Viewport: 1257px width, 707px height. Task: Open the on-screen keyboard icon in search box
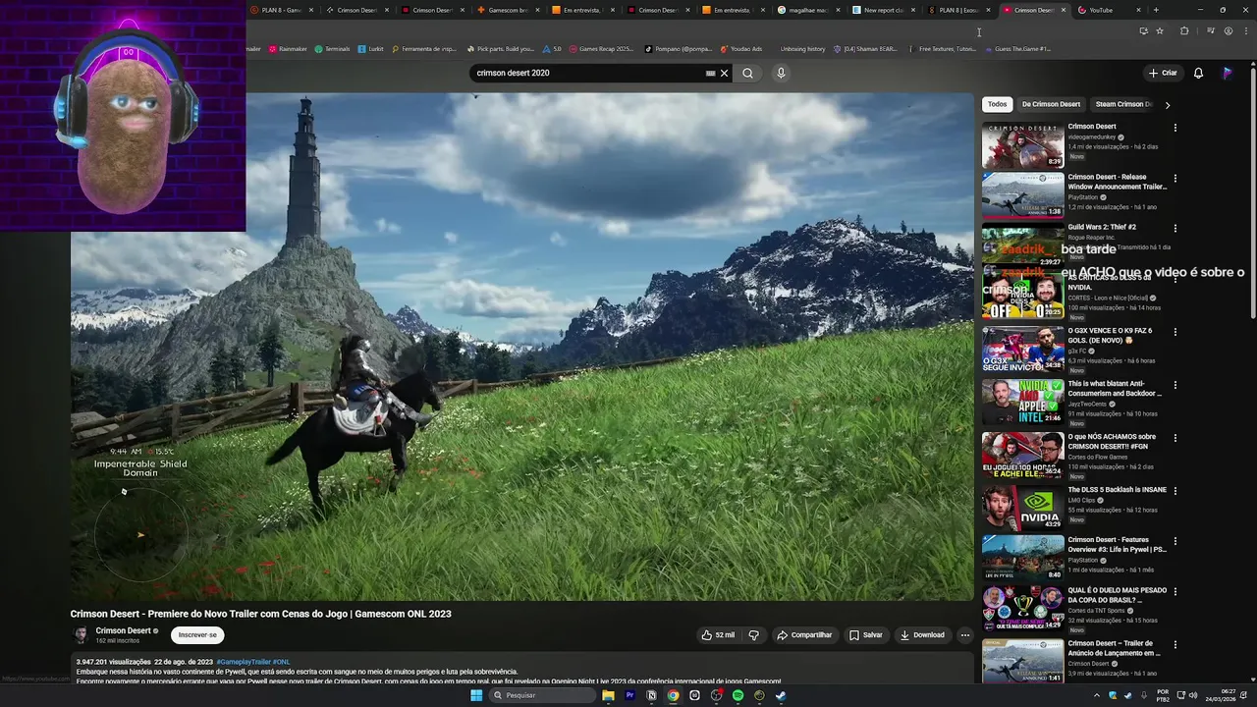tap(710, 73)
